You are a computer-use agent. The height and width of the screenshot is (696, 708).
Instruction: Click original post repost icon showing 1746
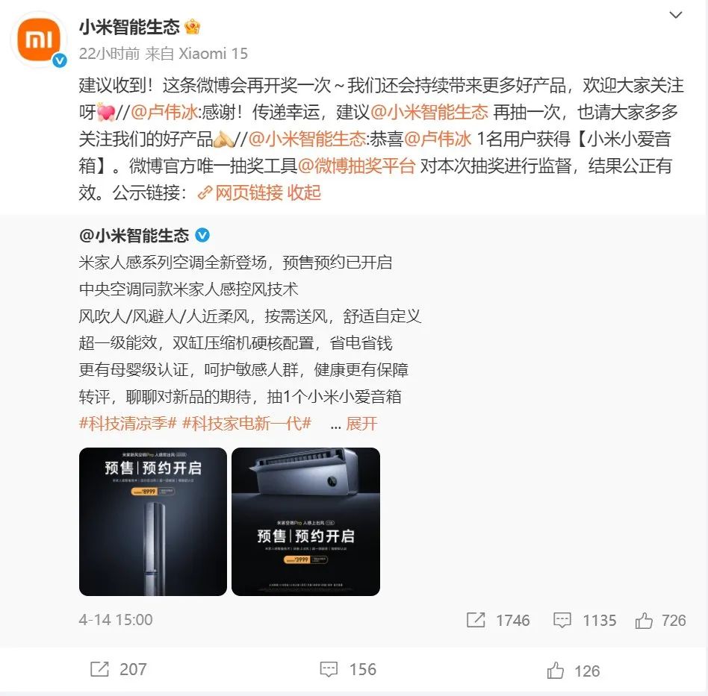coord(476,620)
